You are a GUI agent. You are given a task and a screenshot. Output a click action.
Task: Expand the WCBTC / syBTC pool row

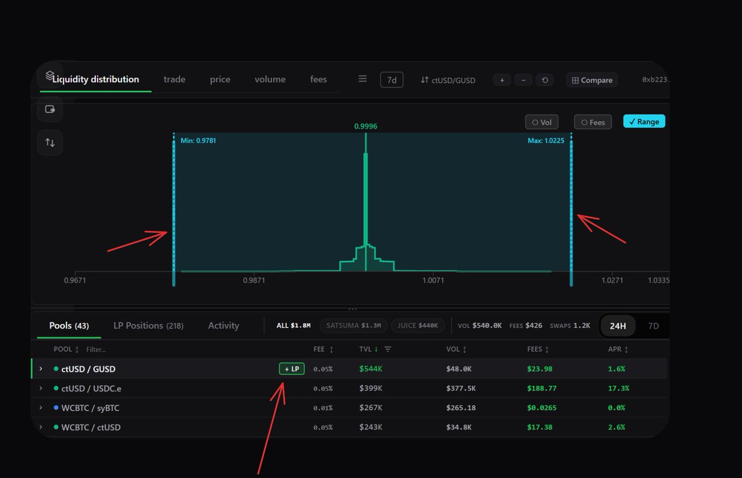tap(41, 408)
